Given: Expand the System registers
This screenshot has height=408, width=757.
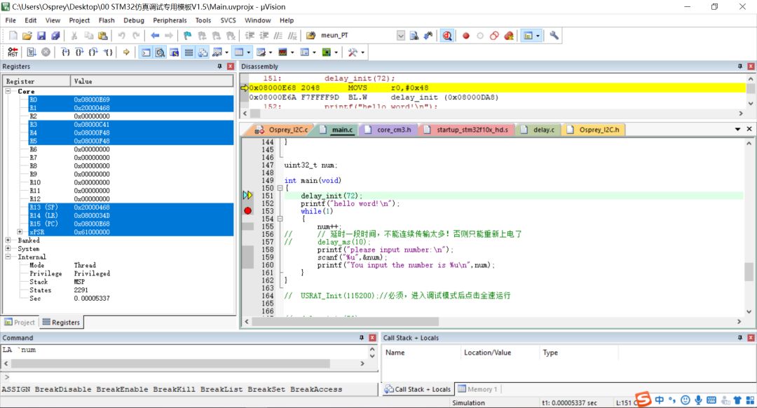Looking at the screenshot, I should (8, 249).
